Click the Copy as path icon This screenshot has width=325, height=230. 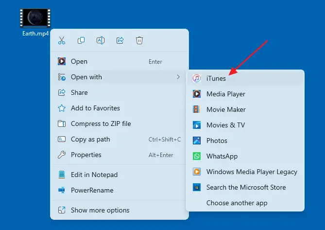(x=62, y=139)
